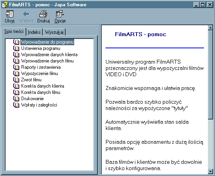Click the Drukuj printer icon
The height and width of the screenshot is (176, 215).
[x=43, y=14]
